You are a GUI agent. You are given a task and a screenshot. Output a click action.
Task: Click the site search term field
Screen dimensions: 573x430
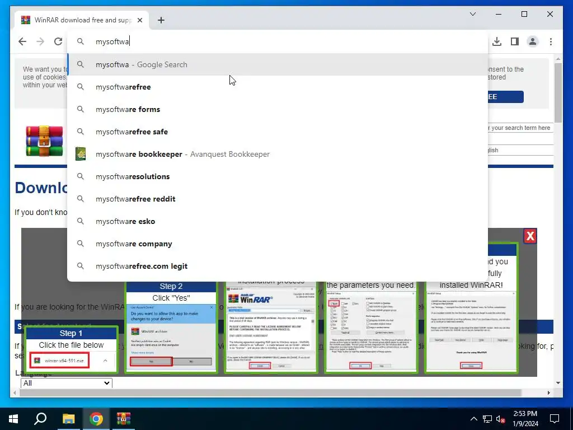[520, 128]
